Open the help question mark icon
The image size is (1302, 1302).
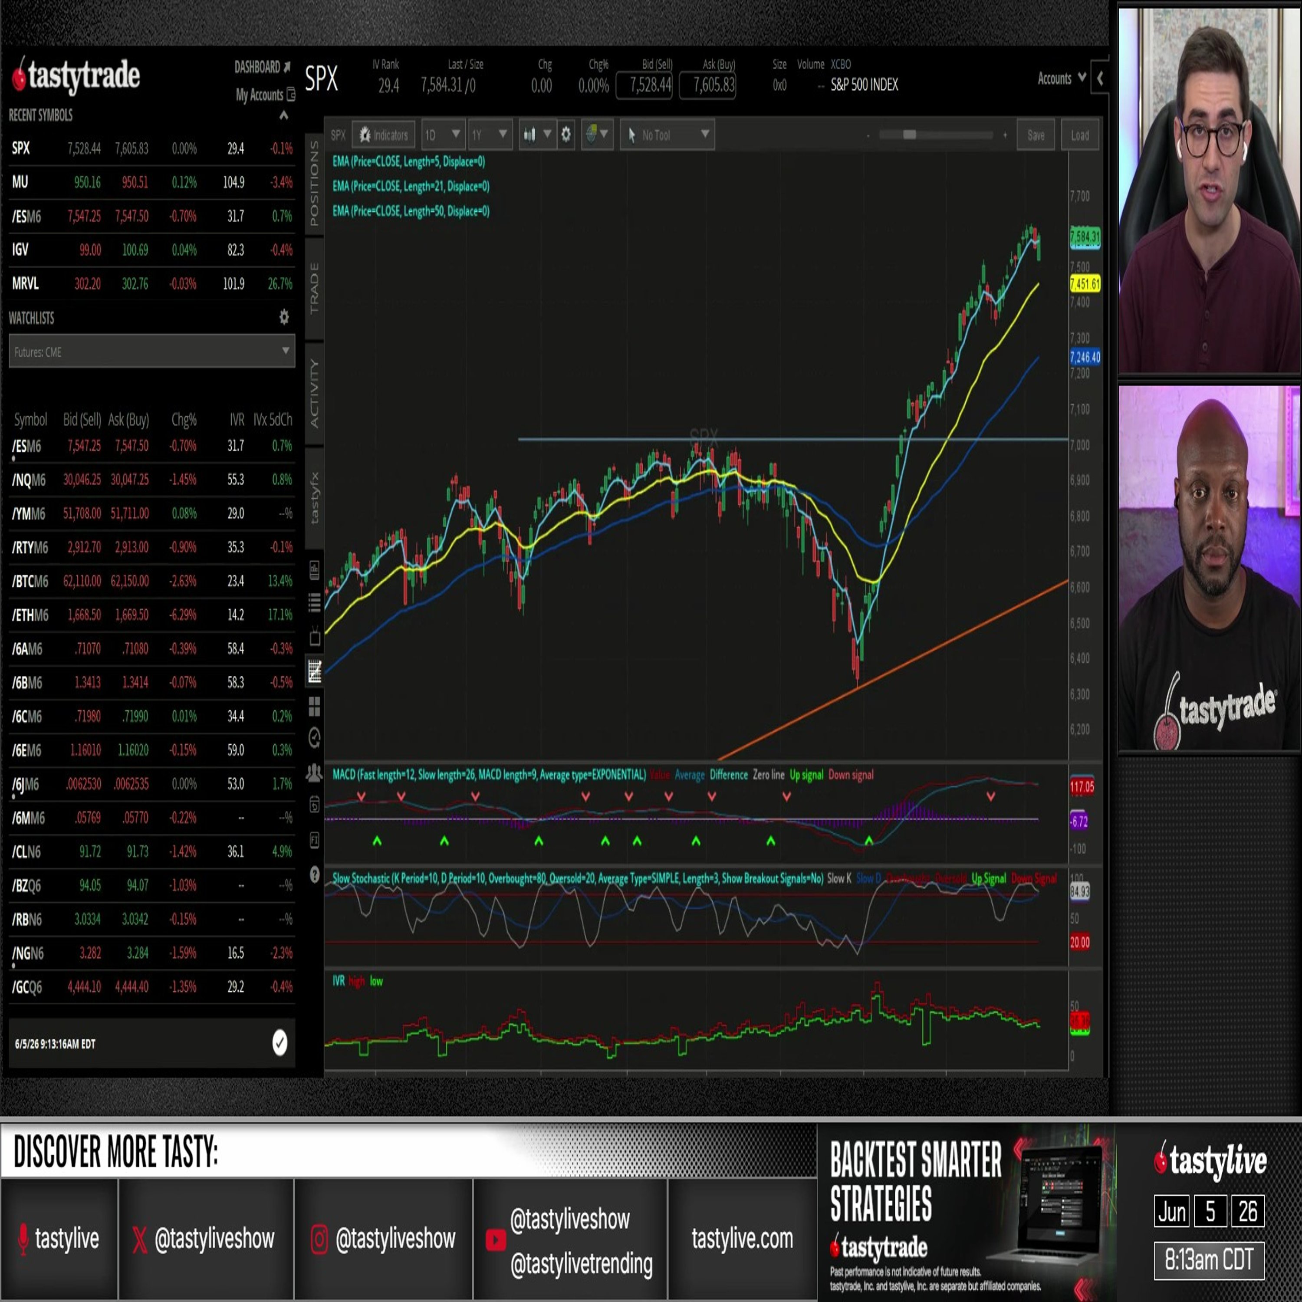click(x=315, y=874)
